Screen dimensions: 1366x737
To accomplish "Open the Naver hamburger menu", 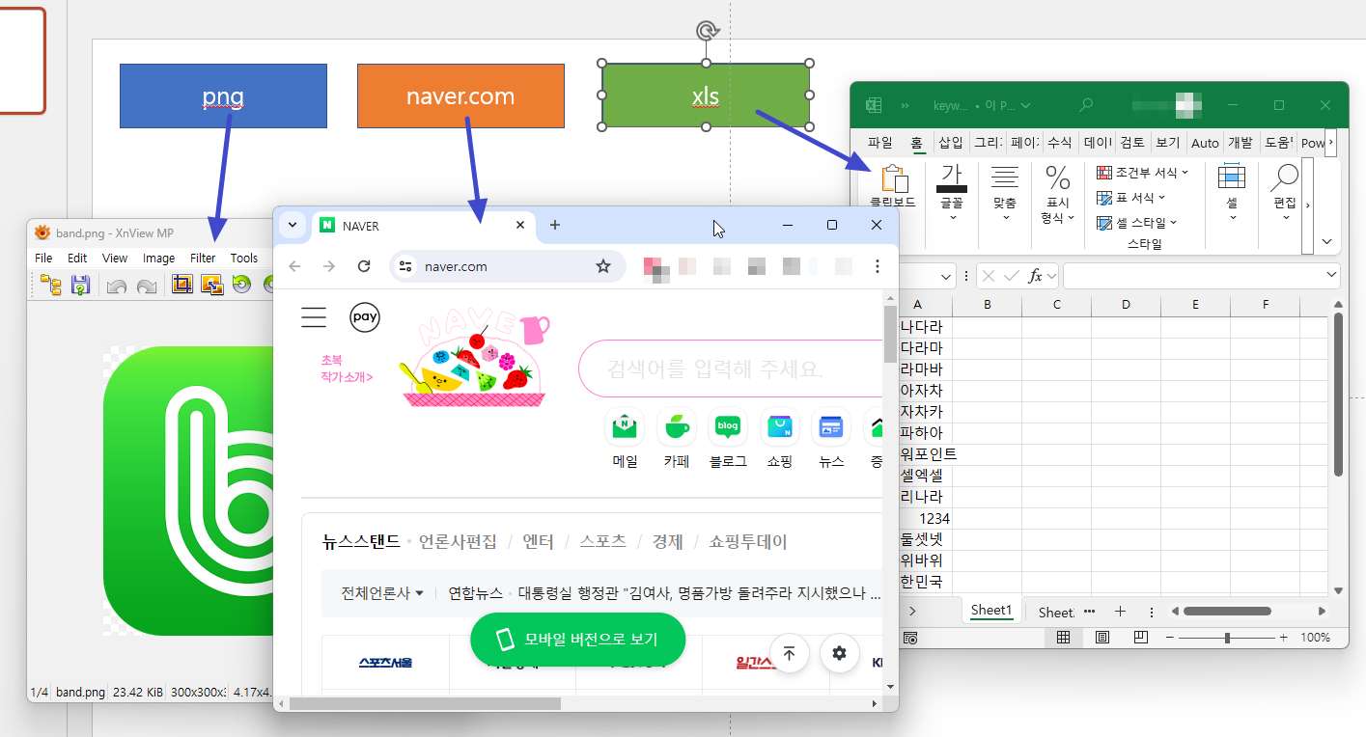I will [314, 317].
